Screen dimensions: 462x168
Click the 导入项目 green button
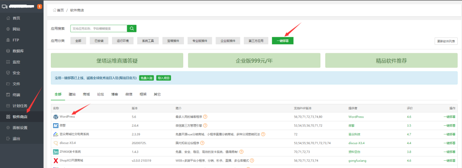(x=163, y=78)
